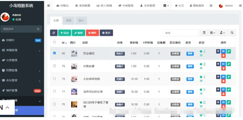
Task: Click the green edit pencil for row 78
Action: (229, 77)
